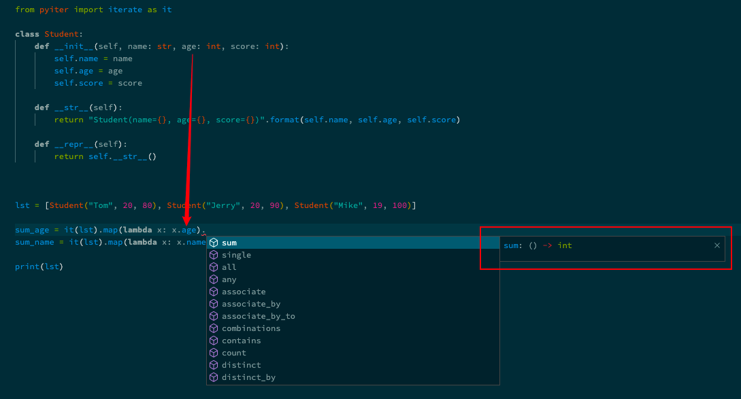The height and width of the screenshot is (399, 741).
Task: Click the method icon next to 'any'
Action: [x=214, y=279]
